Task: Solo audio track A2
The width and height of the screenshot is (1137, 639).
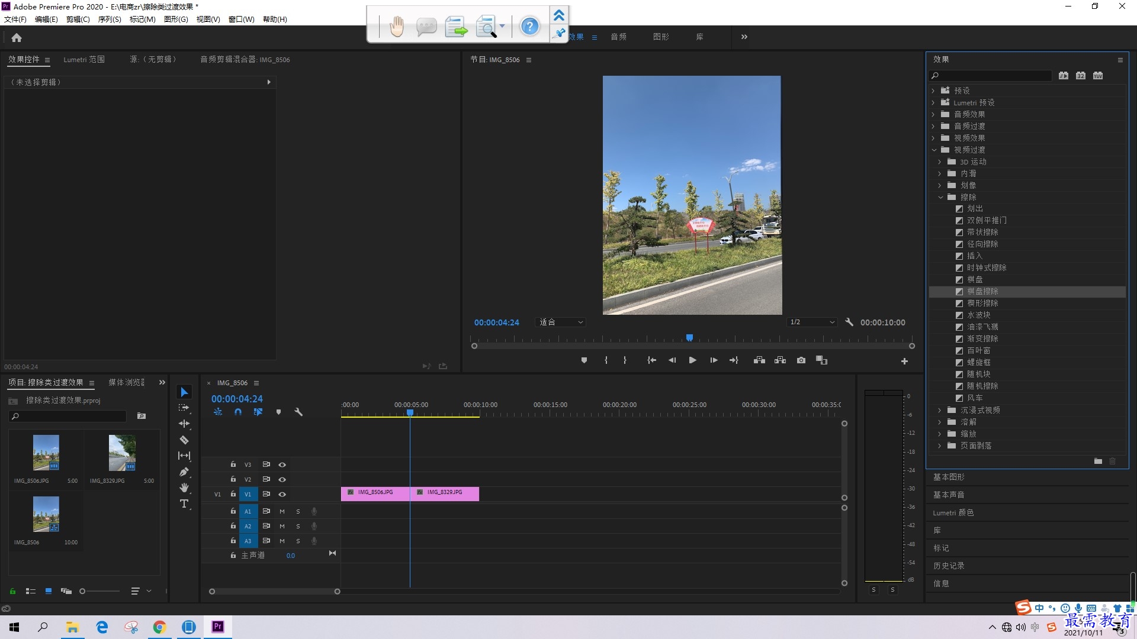Action: (x=298, y=526)
